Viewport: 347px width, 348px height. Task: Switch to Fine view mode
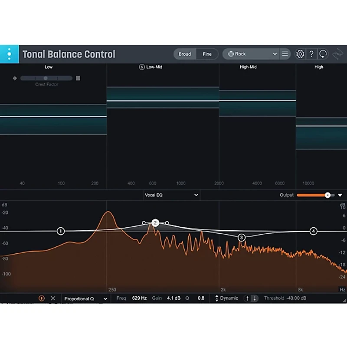click(x=207, y=54)
